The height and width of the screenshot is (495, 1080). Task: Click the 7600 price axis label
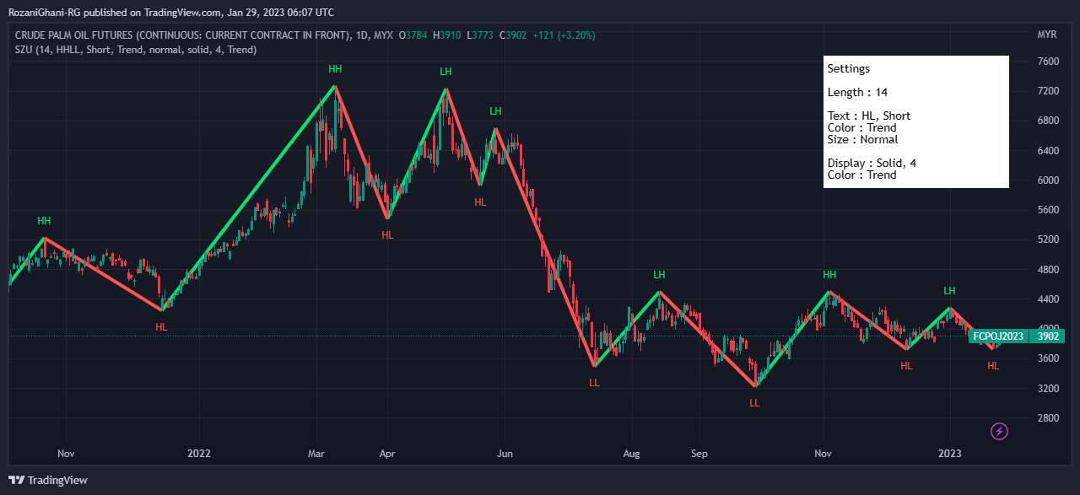tap(1048, 62)
